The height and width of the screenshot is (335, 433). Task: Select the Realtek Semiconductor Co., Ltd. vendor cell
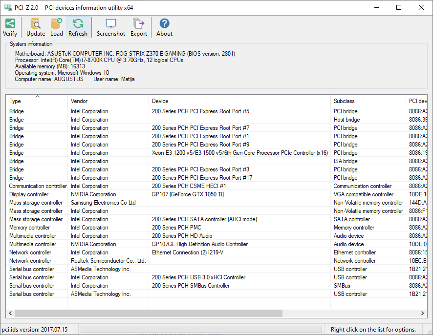tap(108, 260)
